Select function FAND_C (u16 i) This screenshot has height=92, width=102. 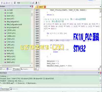[x=11, y=59]
